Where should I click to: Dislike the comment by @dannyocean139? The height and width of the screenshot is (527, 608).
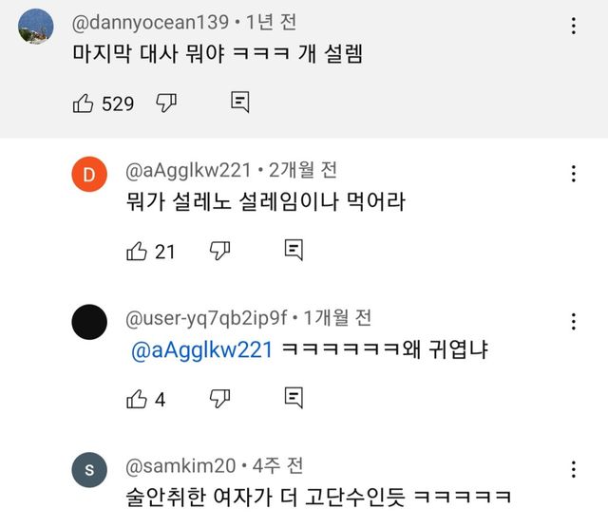[x=166, y=103]
